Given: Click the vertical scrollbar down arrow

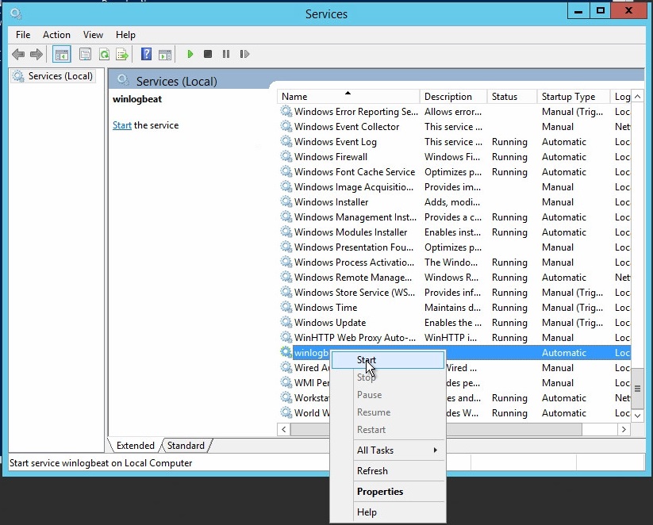Looking at the screenshot, I should click(x=638, y=415).
